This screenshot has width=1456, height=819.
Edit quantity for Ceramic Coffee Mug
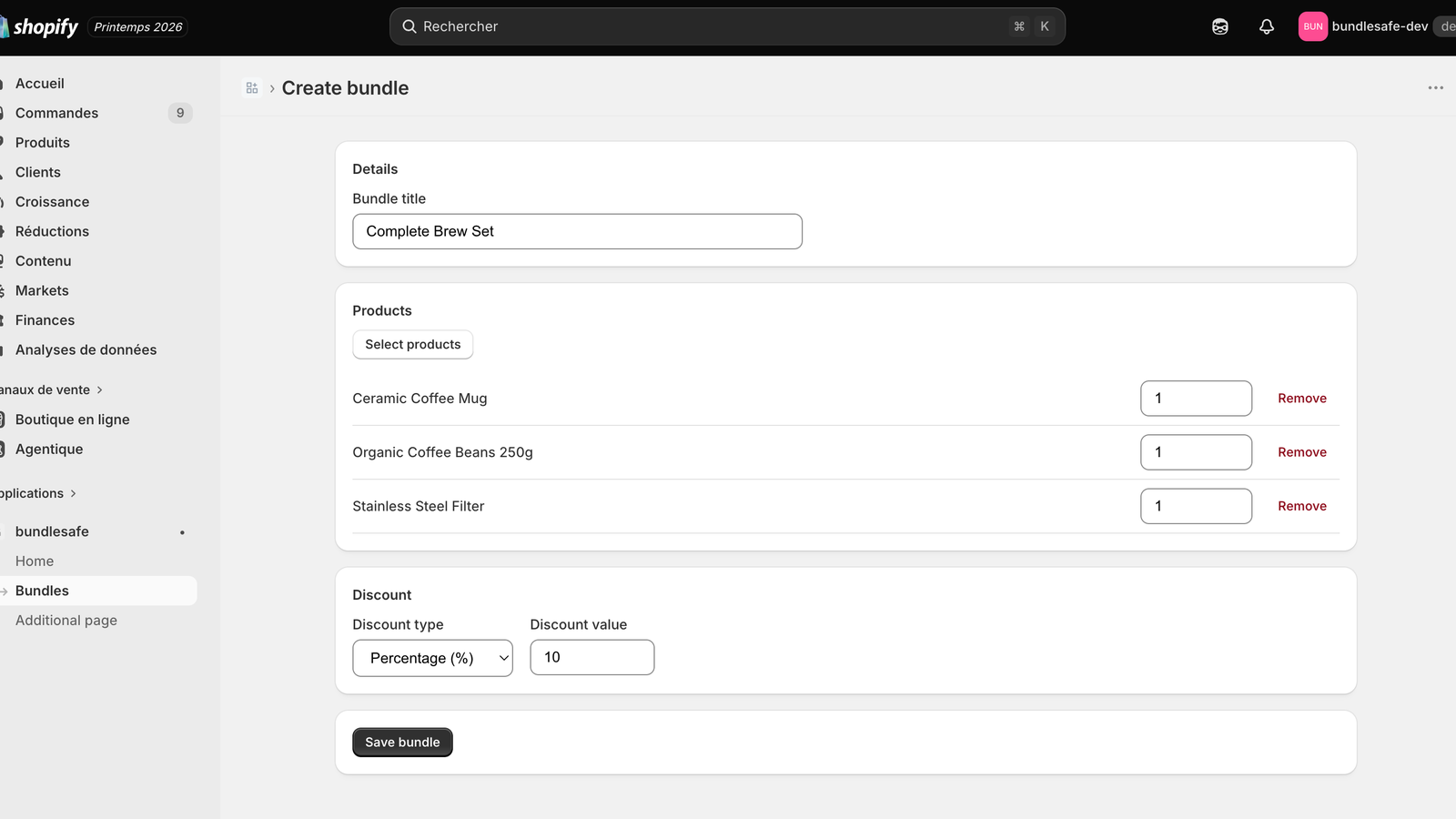[1196, 399]
